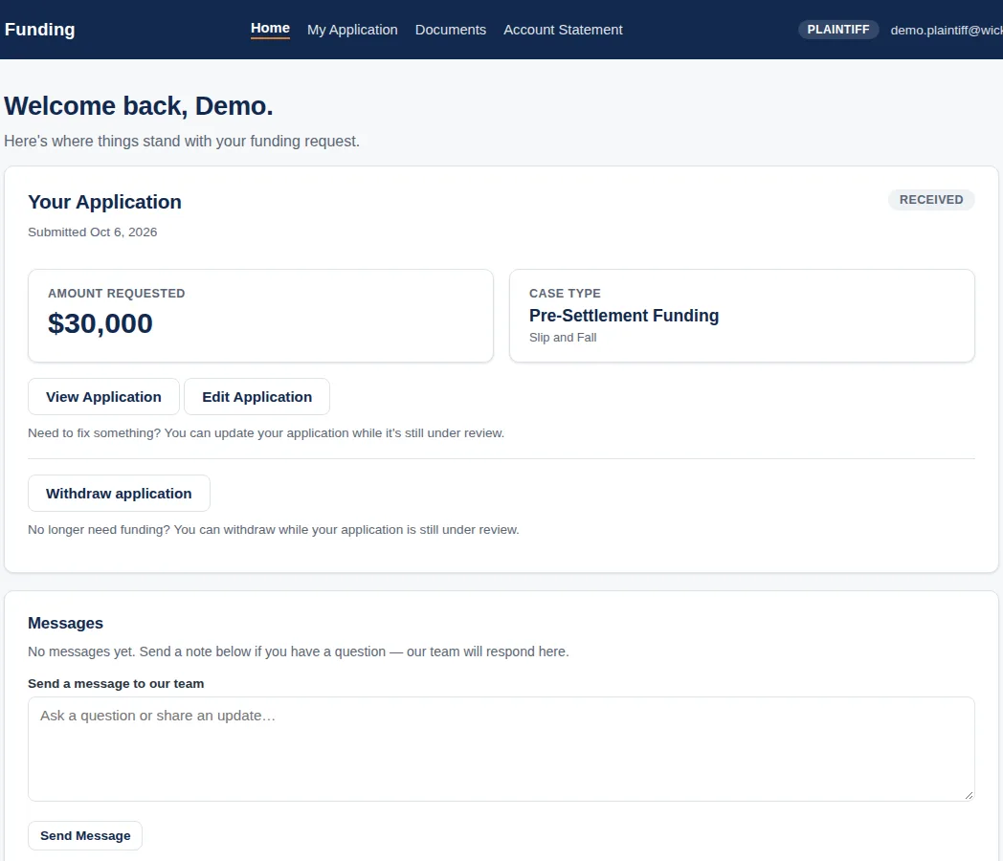Focus the message textarea to the team
Image resolution: width=1003 pixels, height=861 pixels.
501,749
